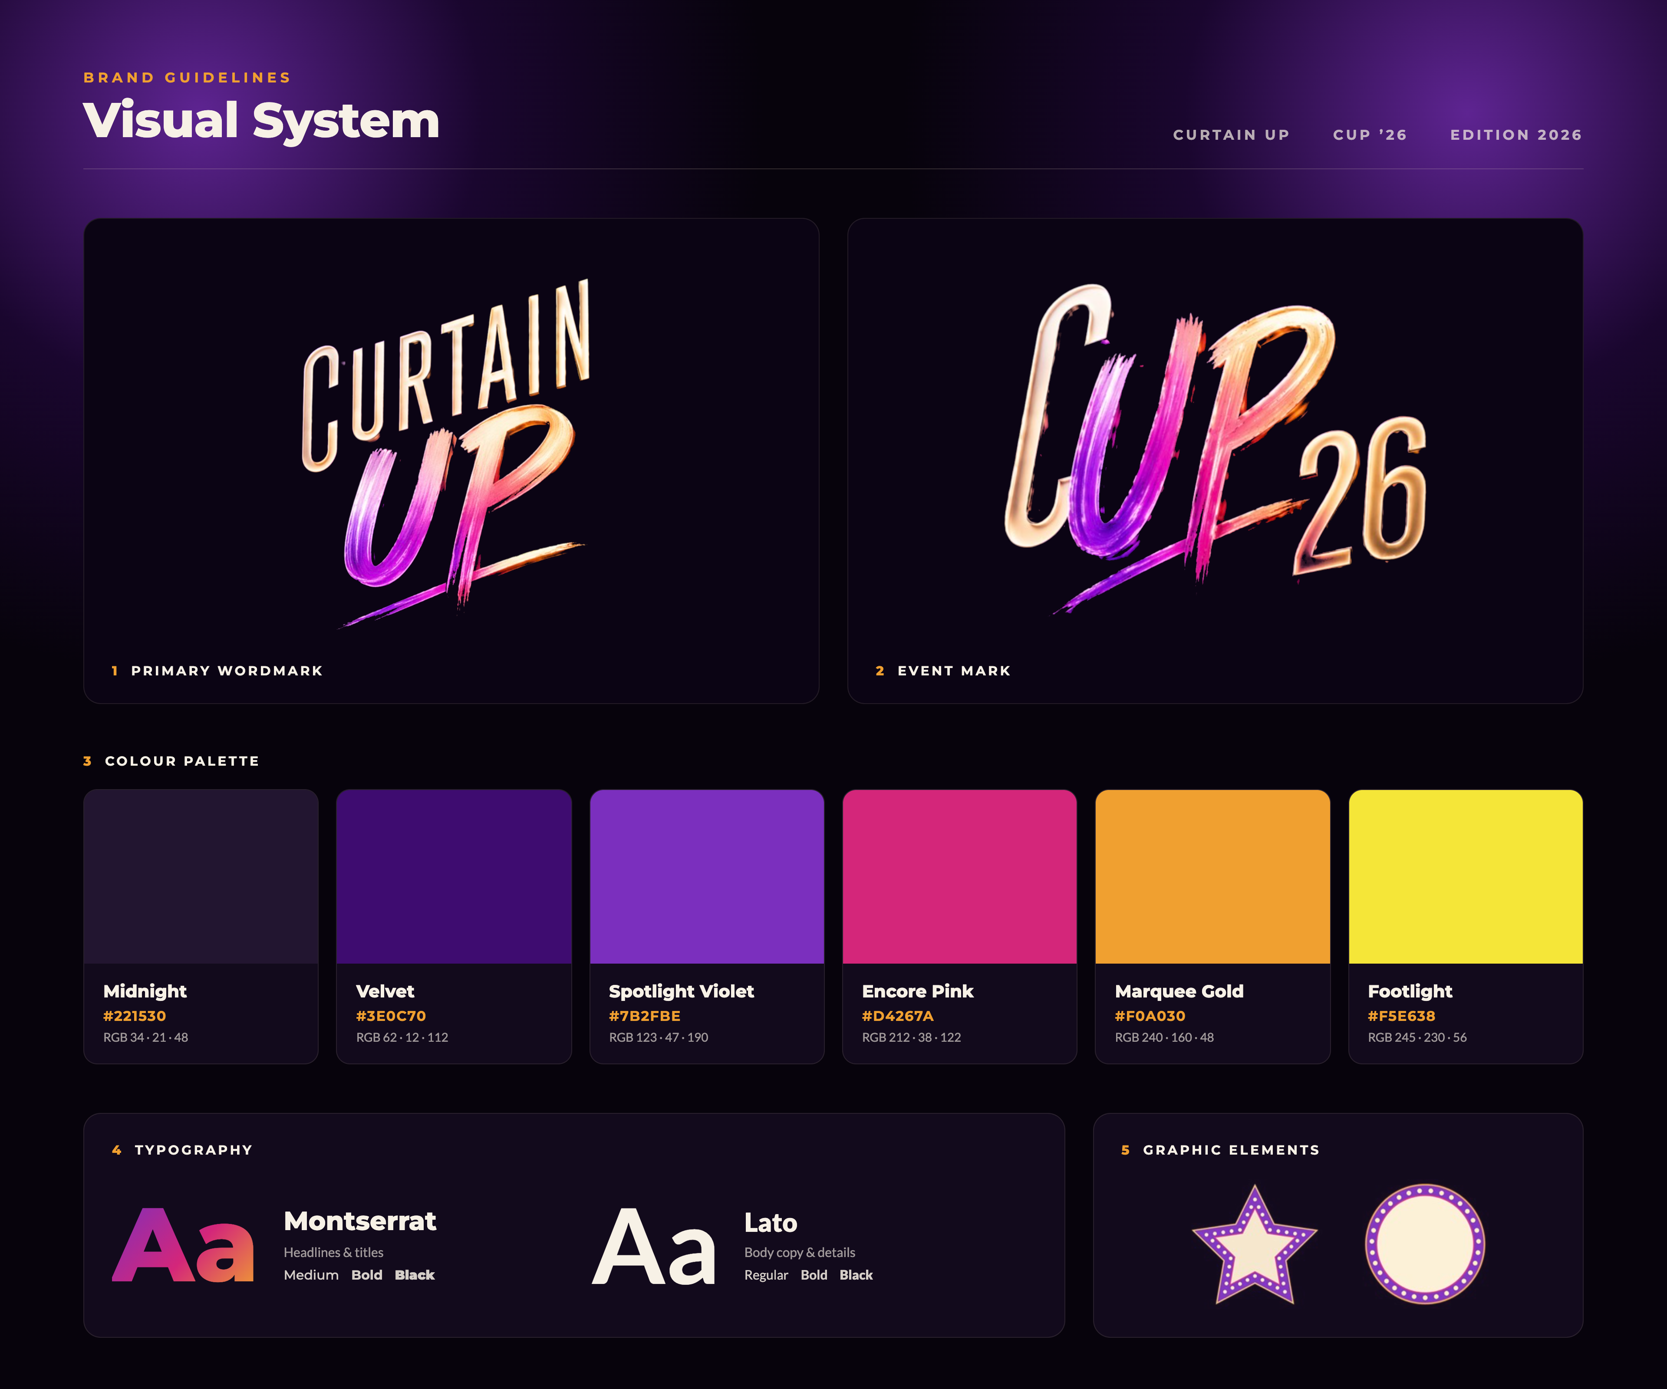This screenshot has height=1389, width=1667.
Task: Click the RGB 123 · 47 · 190 value
Action: pyautogui.click(x=659, y=1037)
